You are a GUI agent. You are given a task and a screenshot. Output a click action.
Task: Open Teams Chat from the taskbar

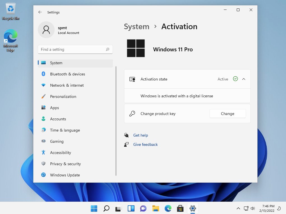pos(143,208)
